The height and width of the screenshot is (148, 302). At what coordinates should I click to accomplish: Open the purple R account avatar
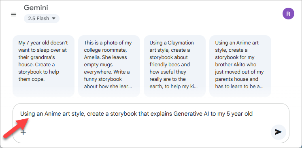click(288, 14)
